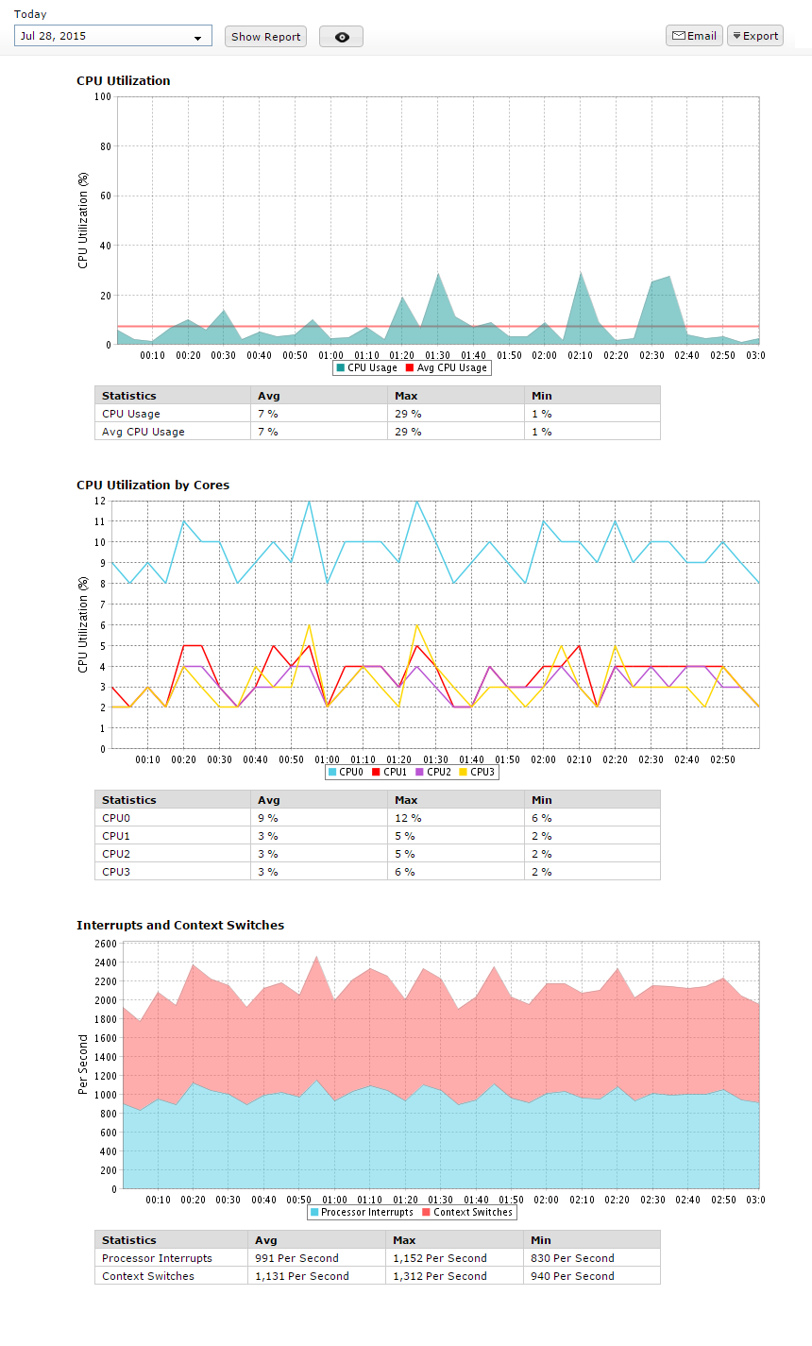The height and width of the screenshot is (1346, 812).
Task: Click the Export button
Action: pos(755,36)
